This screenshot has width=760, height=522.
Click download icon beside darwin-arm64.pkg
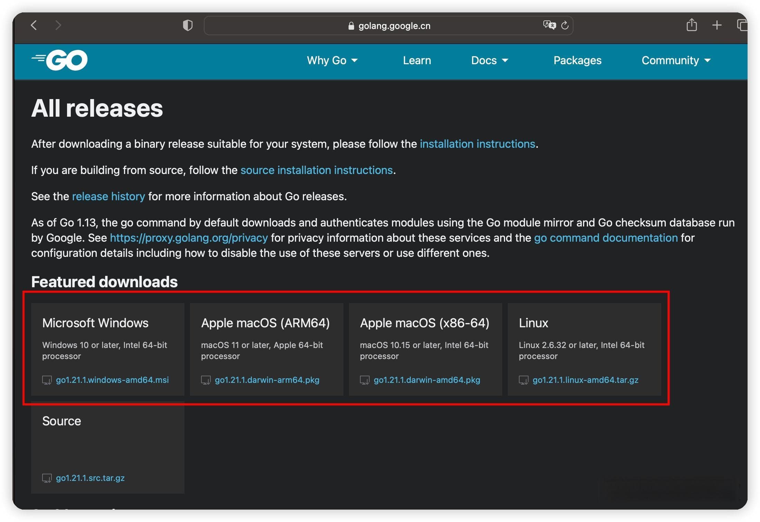206,380
